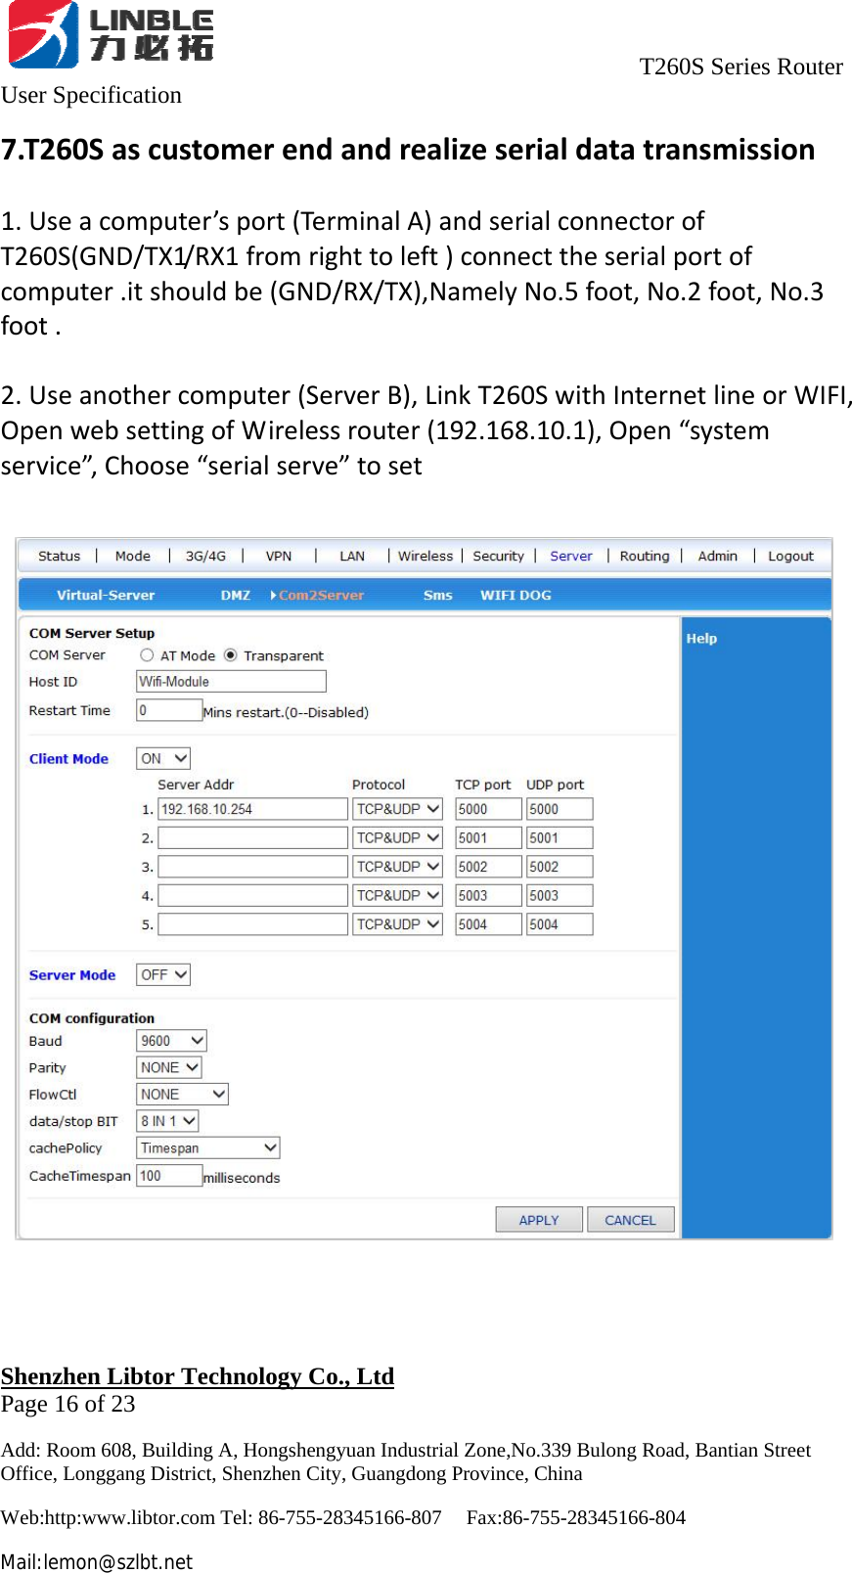Click the UDP port 5002 field
This screenshot has height=1573, width=852.
pyautogui.click(x=560, y=867)
